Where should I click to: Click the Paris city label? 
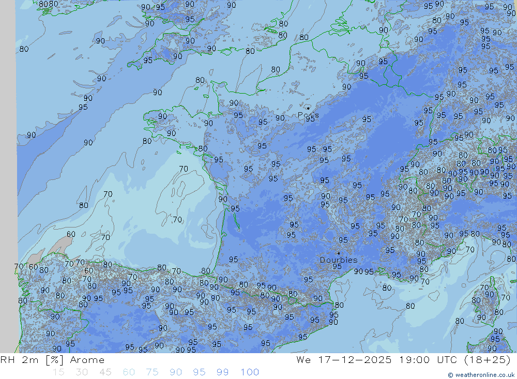308,115
